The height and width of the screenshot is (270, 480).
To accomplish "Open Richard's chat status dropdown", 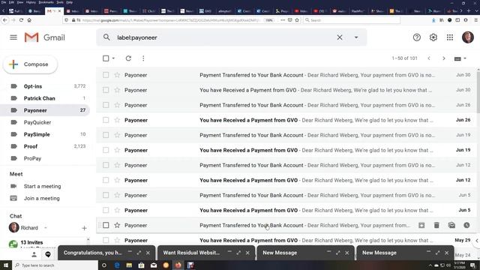I will click(46, 228).
